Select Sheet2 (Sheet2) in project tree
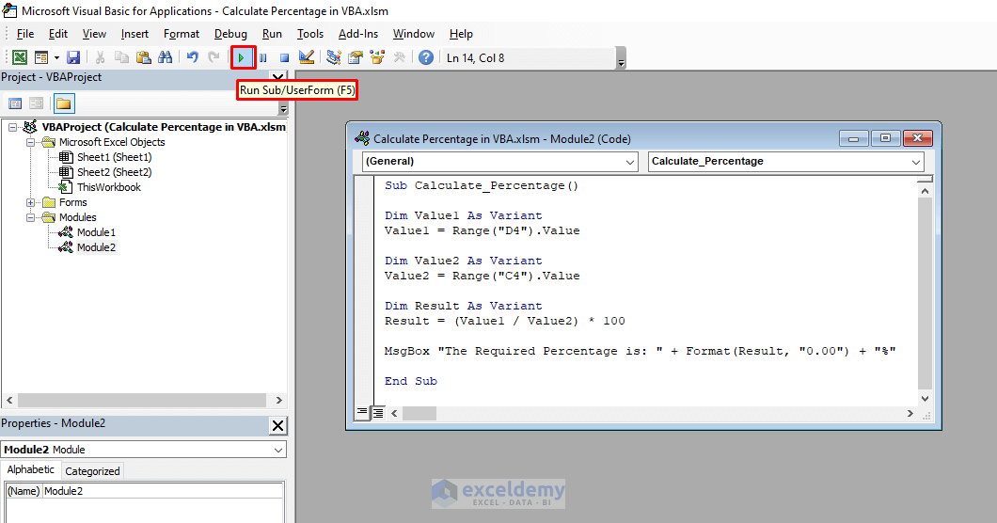This screenshot has width=997, height=523. tap(114, 172)
